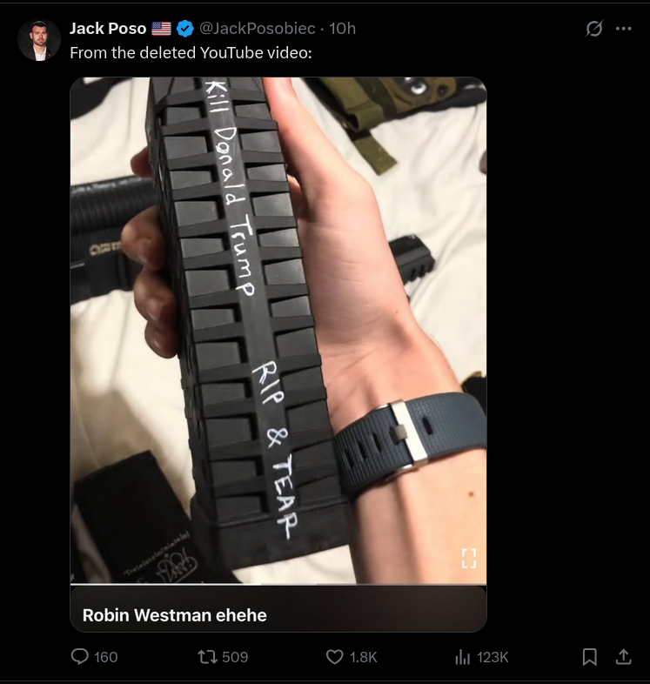Bookmark this post

pyautogui.click(x=589, y=656)
